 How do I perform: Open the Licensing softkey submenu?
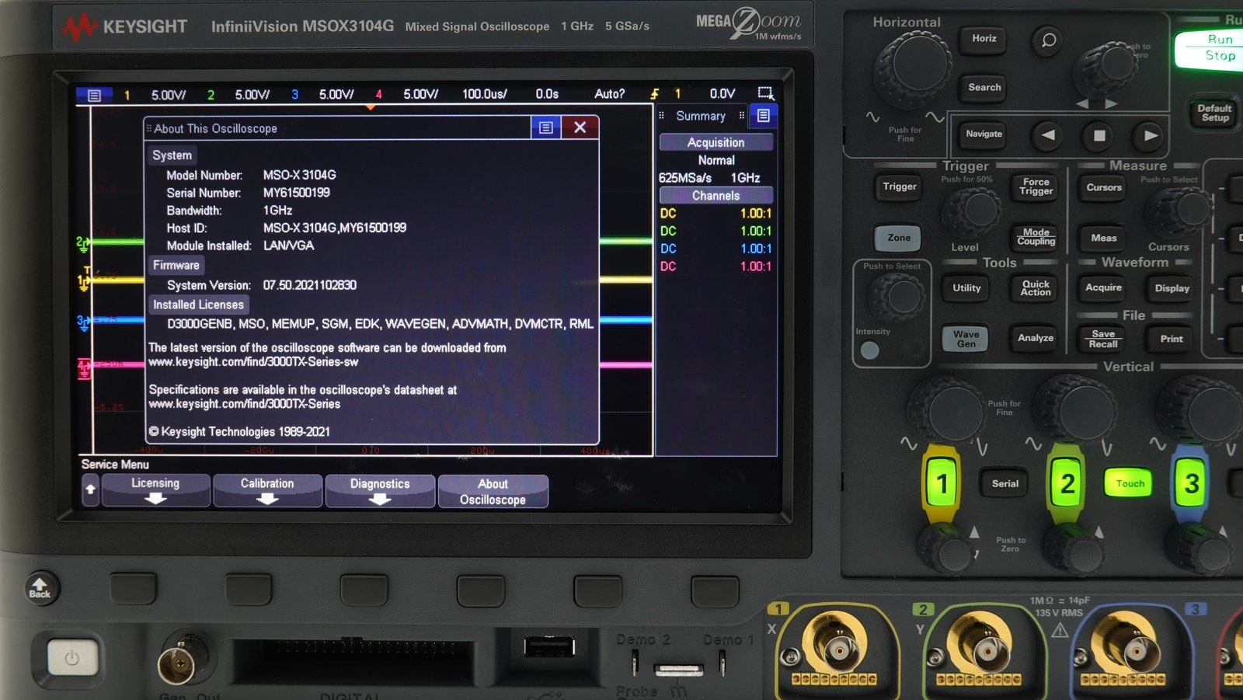click(155, 491)
